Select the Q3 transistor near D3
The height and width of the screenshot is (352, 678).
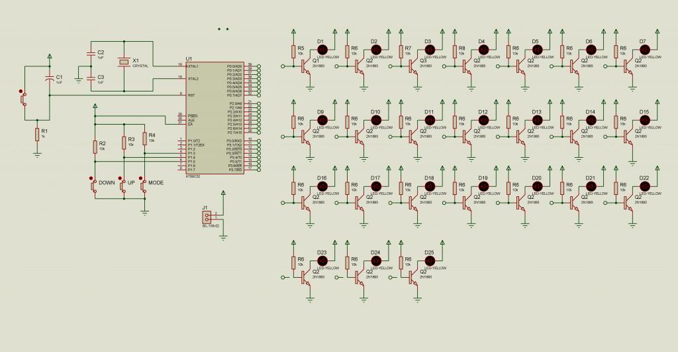coord(413,66)
